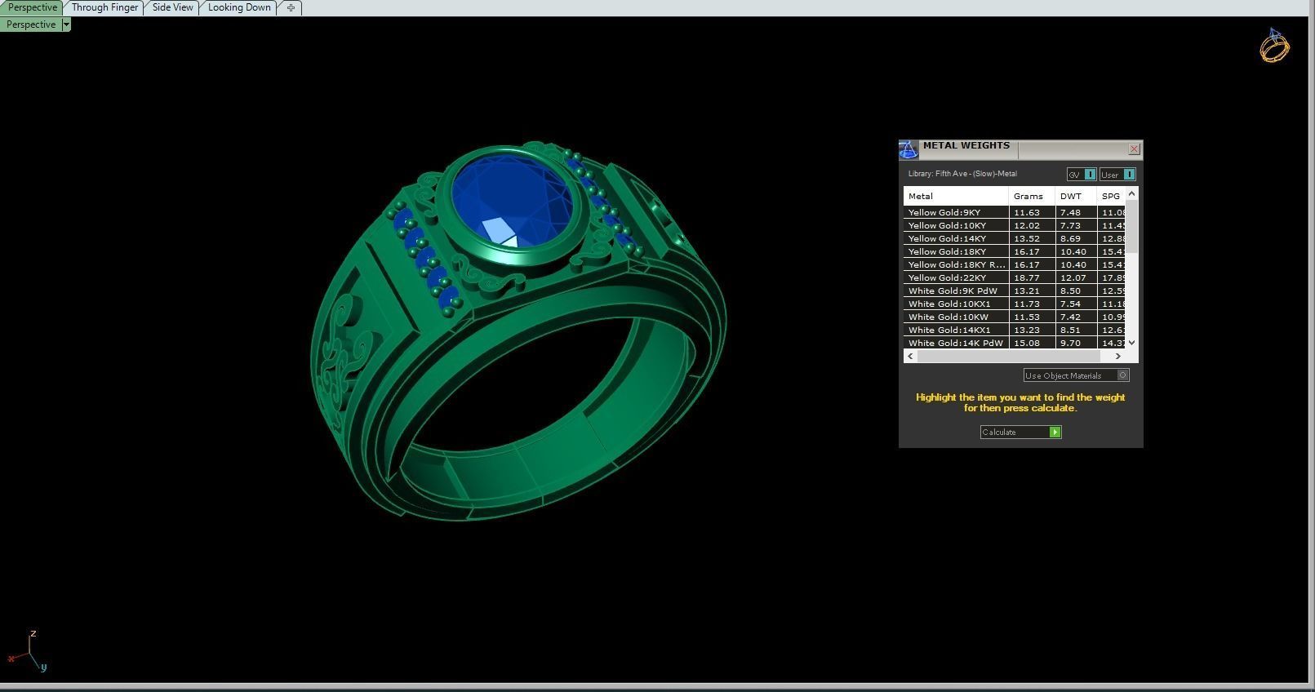
Task: Switch to the Perspective tab
Action: click(32, 7)
